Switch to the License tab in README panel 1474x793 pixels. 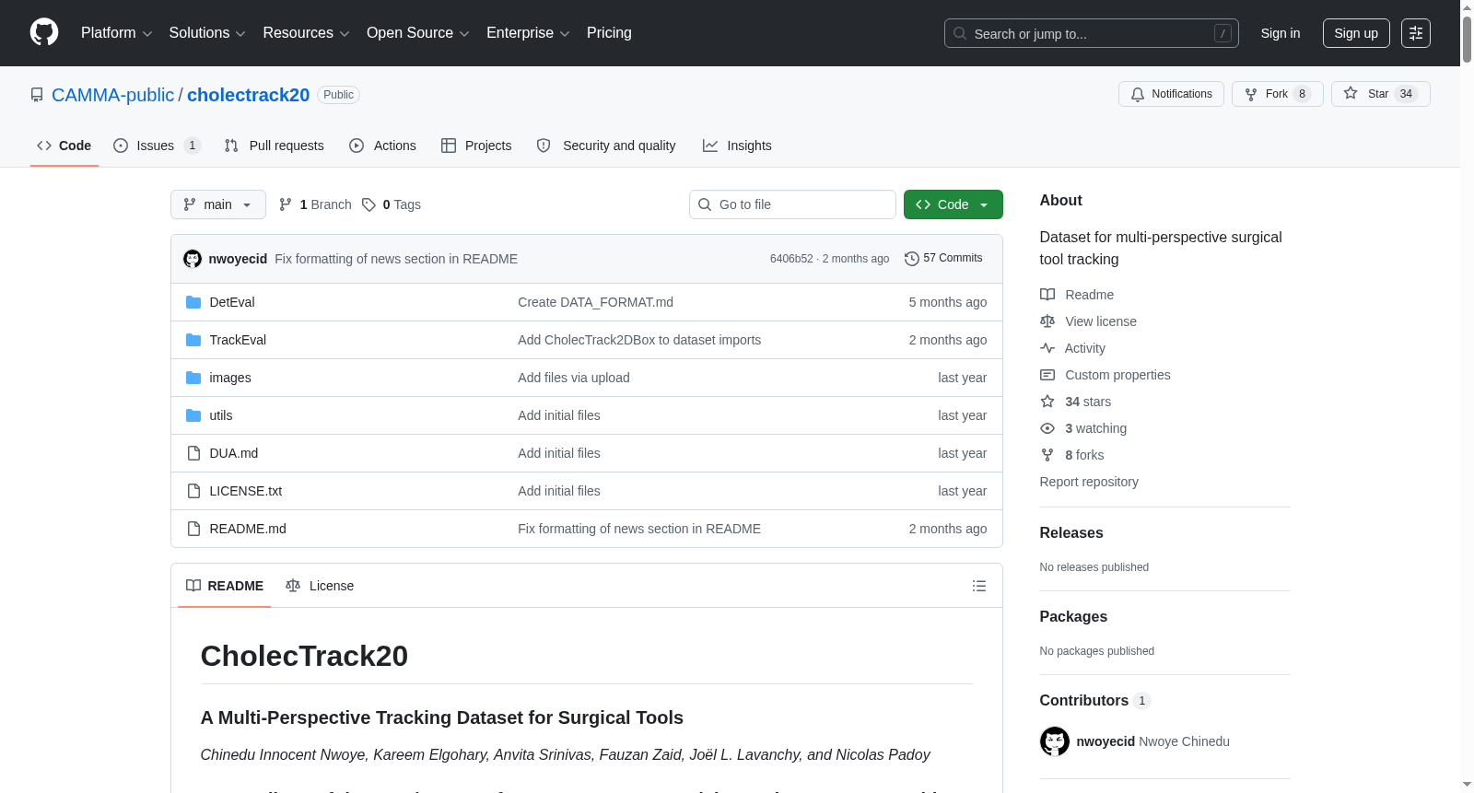(320, 586)
